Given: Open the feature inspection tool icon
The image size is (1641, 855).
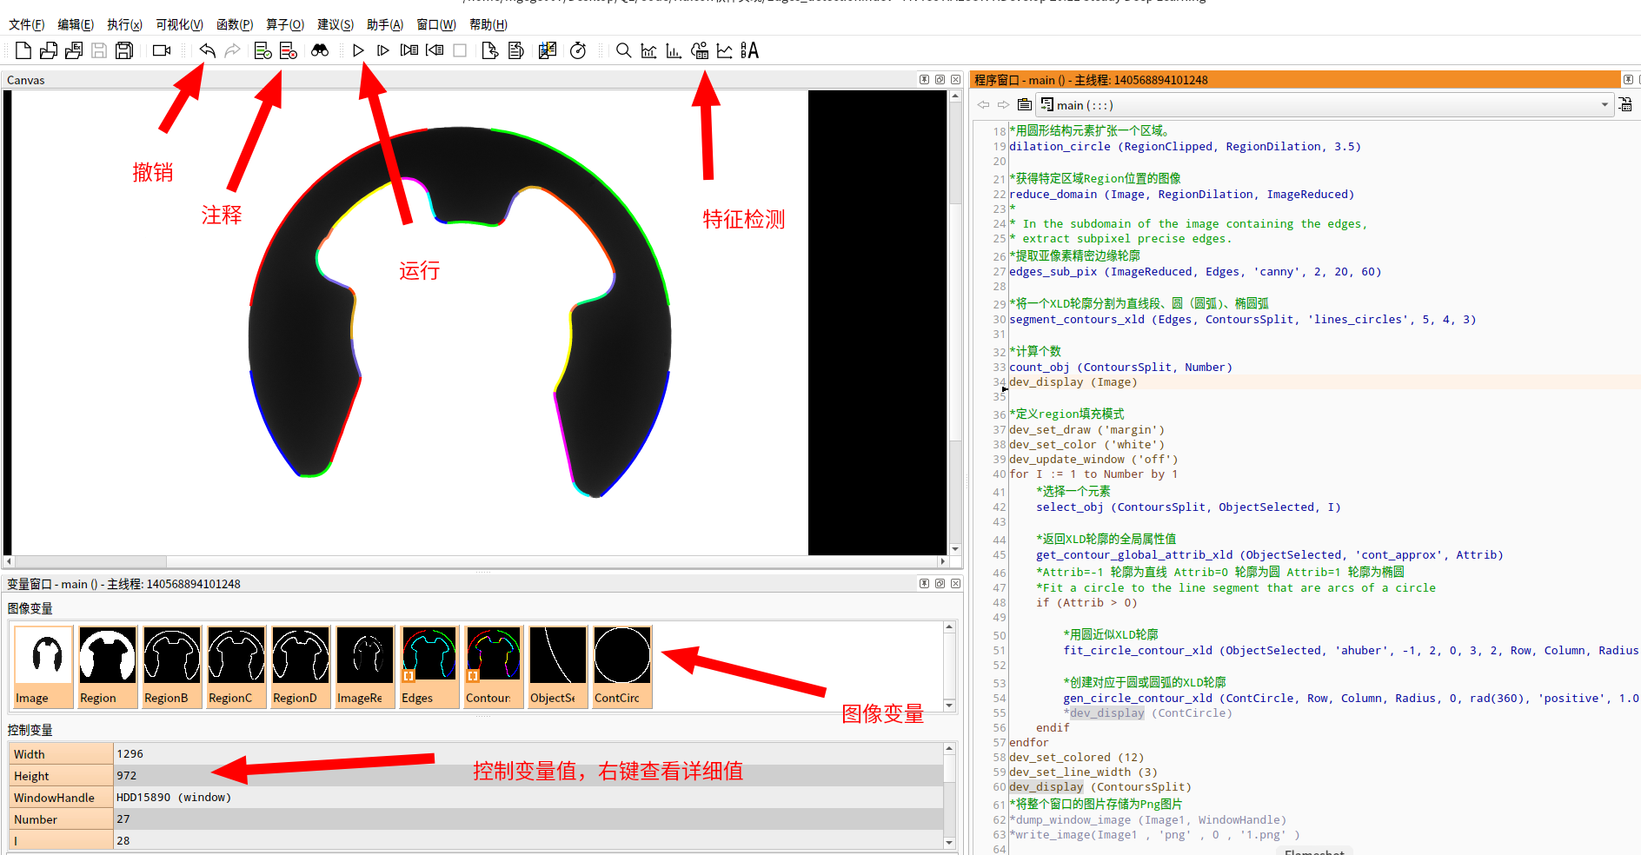Looking at the screenshot, I should coord(700,50).
